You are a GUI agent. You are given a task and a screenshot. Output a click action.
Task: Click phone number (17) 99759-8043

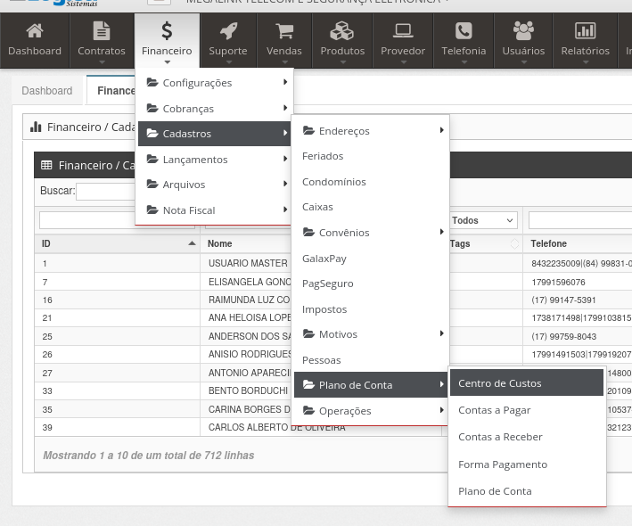564,336
